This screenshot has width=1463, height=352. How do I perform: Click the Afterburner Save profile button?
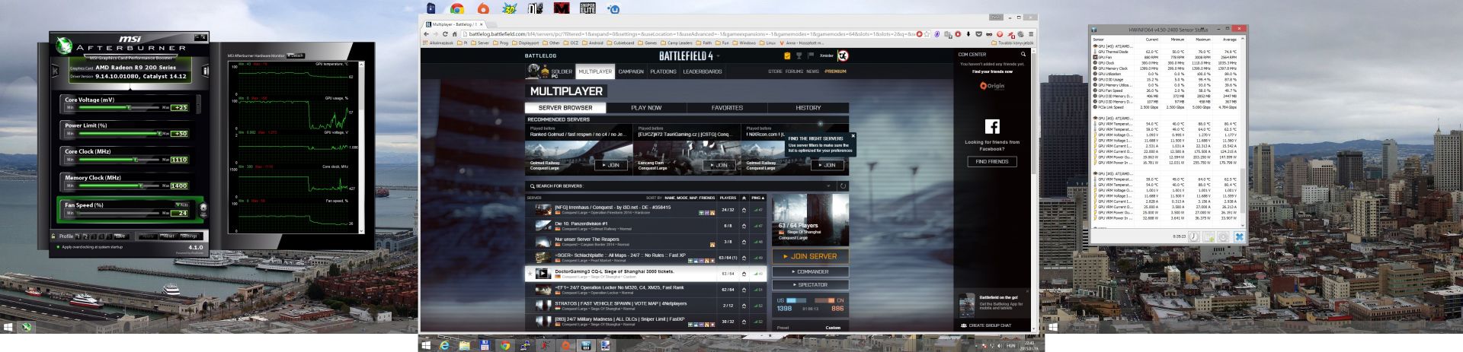tap(119, 236)
